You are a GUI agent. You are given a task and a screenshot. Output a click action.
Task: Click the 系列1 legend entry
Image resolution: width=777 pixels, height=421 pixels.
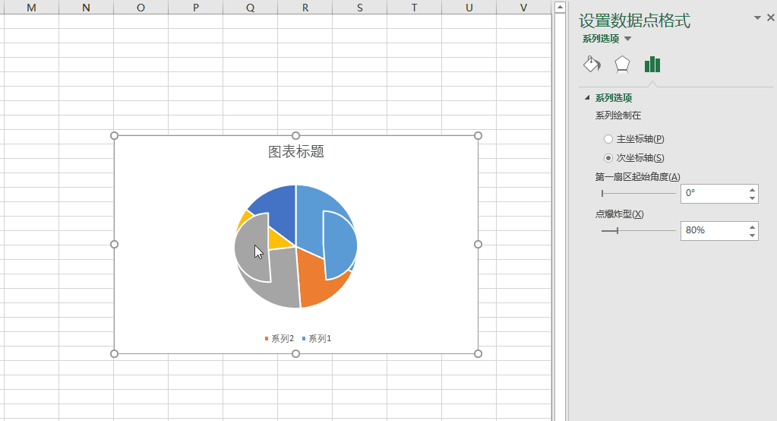[317, 339]
